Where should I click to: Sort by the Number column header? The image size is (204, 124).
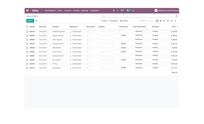point(32,27)
